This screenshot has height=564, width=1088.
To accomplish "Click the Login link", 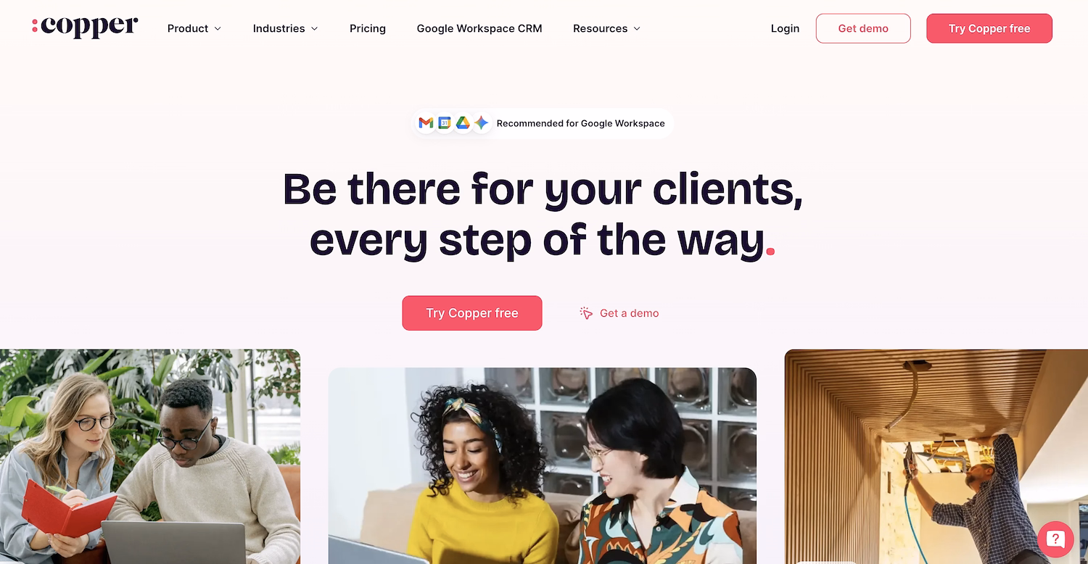I will click(785, 29).
